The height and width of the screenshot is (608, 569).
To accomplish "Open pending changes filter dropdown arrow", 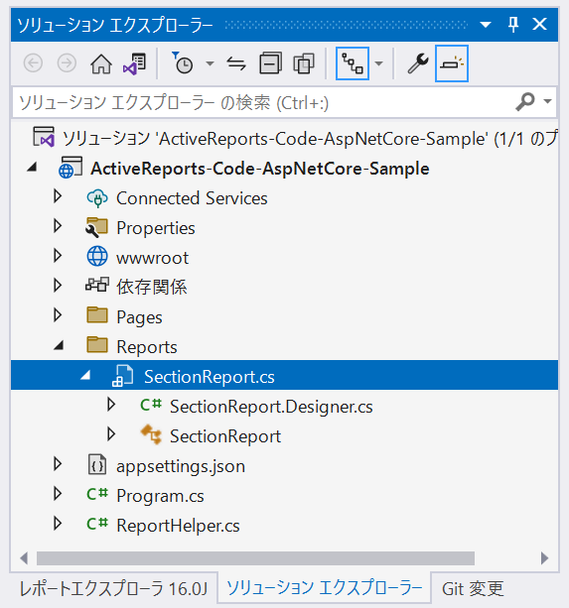I will pos(210,63).
